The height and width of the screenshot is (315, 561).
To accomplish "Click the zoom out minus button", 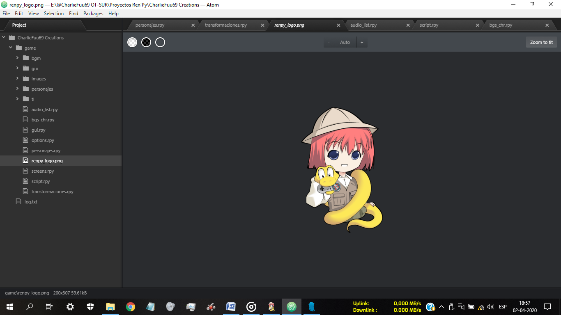I will [329, 42].
